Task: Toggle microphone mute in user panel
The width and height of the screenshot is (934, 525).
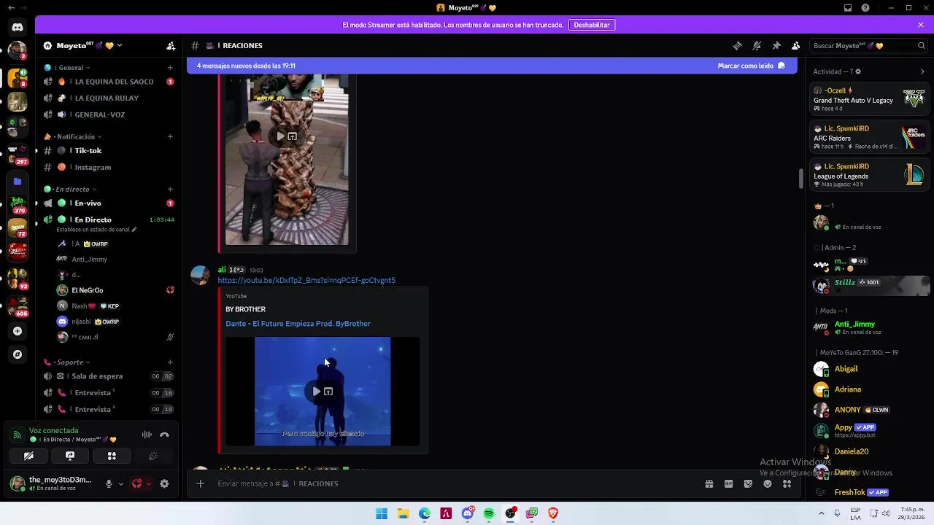Action: (109, 483)
